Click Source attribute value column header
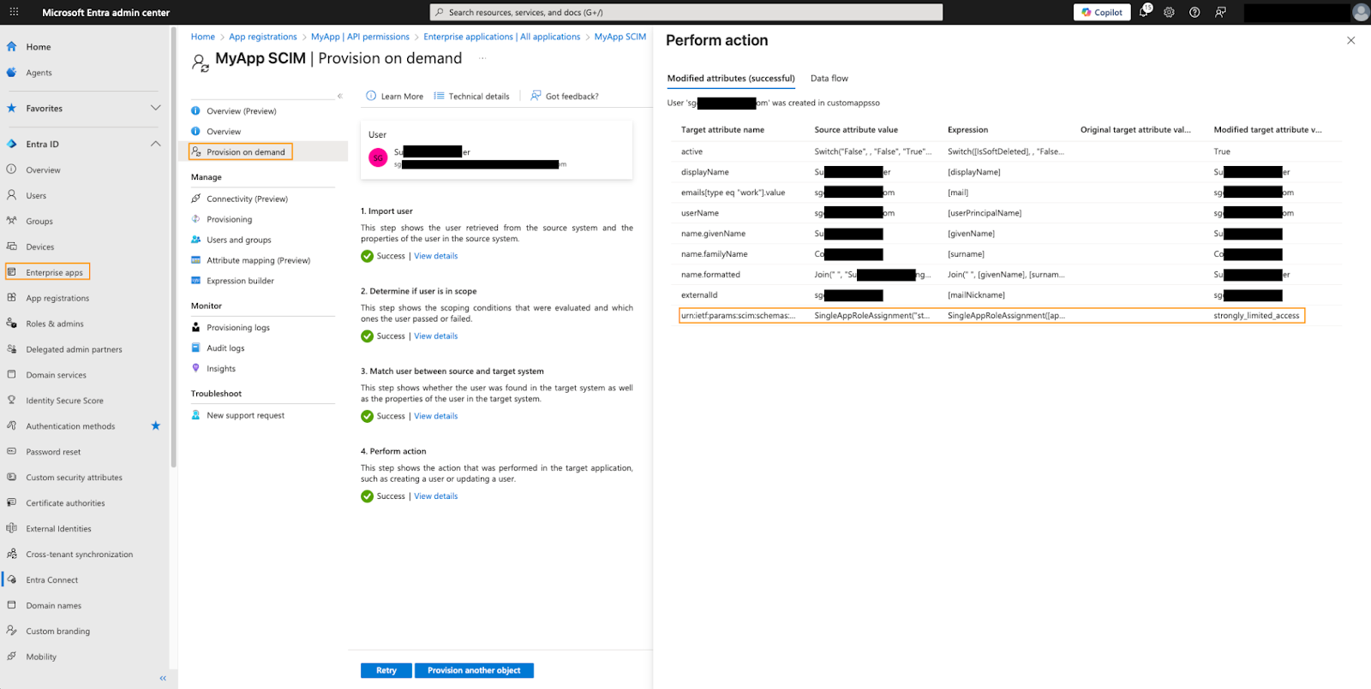The image size is (1371, 689). pos(856,130)
